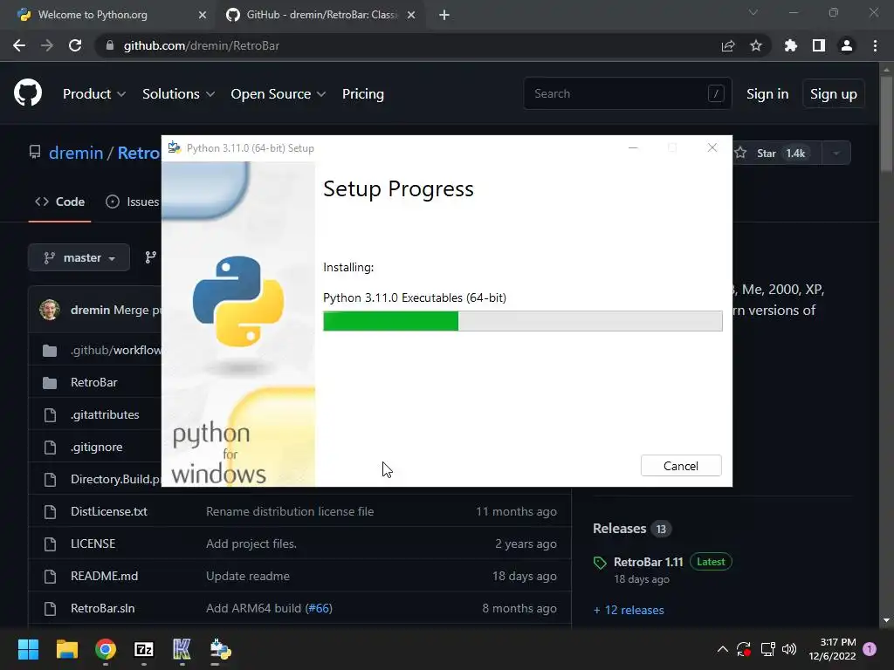894x670 pixels.
Task: Open the .github/workflows folder
Action: tap(116, 351)
